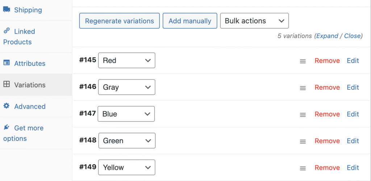Open the Bulk actions dropdown
This screenshot has height=181, width=371.
[254, 21]
